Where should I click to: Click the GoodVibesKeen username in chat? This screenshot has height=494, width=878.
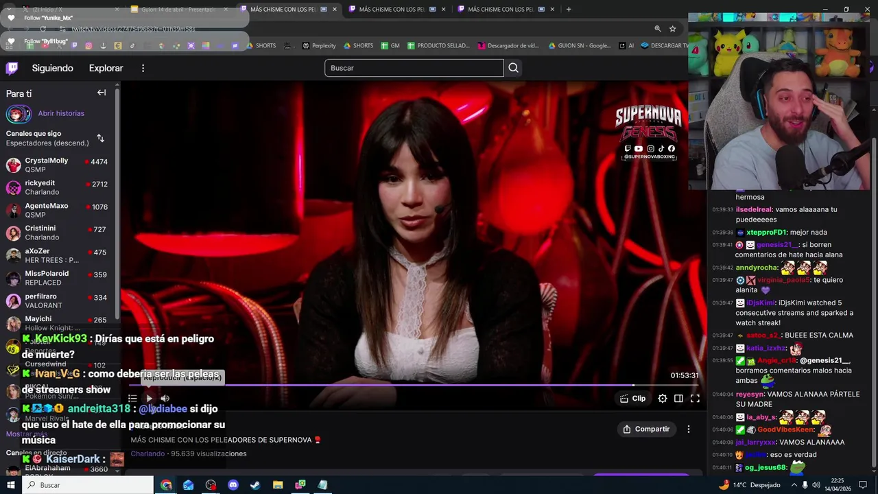coord(785,430)
